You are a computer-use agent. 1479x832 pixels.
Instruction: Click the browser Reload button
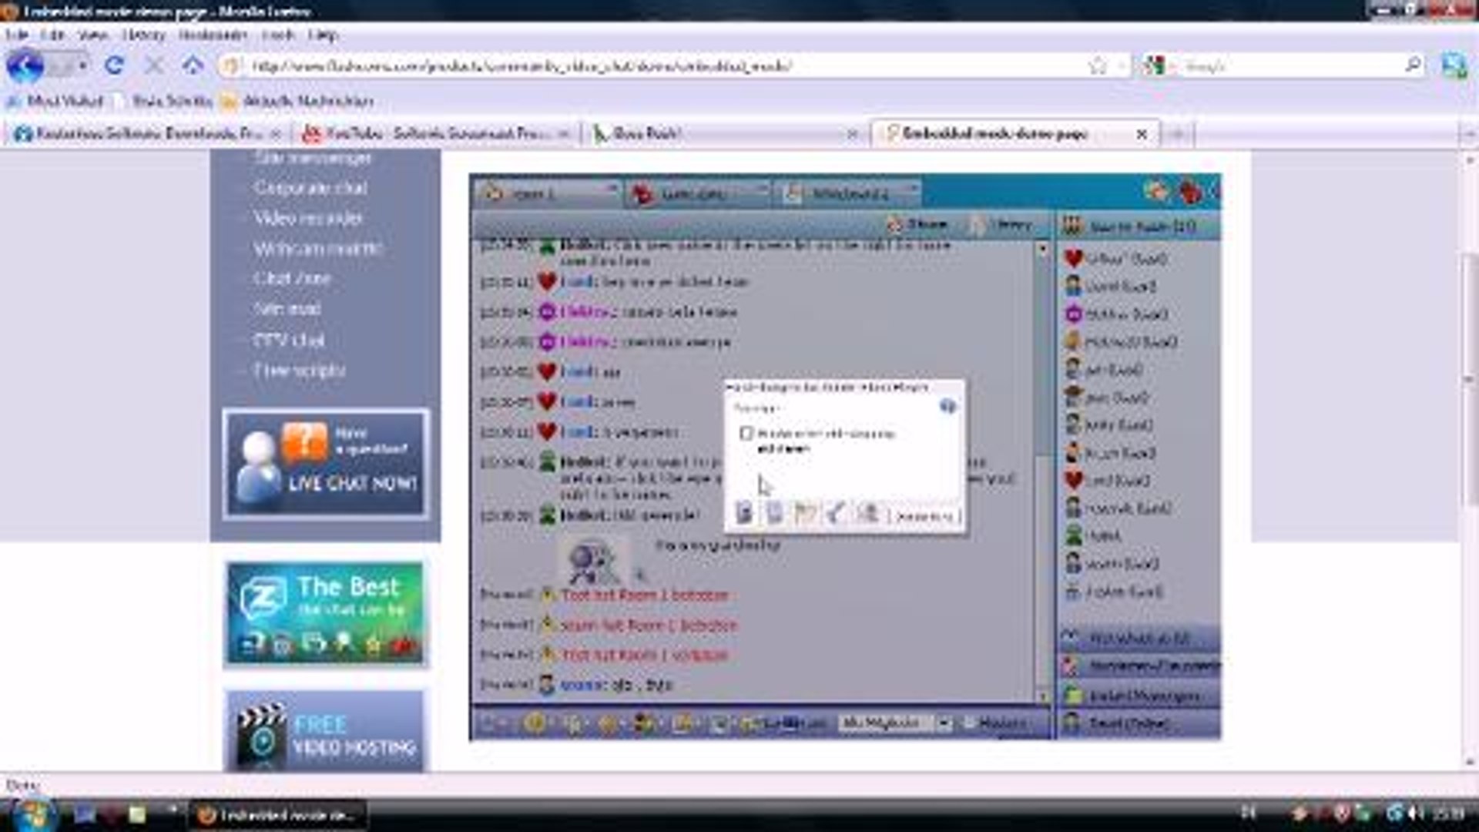[x=114, y=65]
